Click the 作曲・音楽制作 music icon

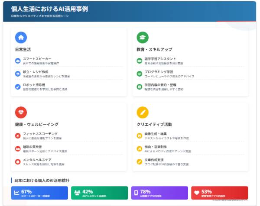click(140, 148)
